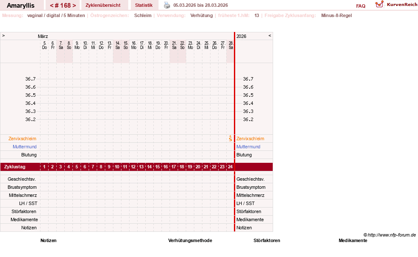Select the left 36.7 temperature label
Image resolution: width=418 pixels, height=257 pixels.
(x=30, y=79)
